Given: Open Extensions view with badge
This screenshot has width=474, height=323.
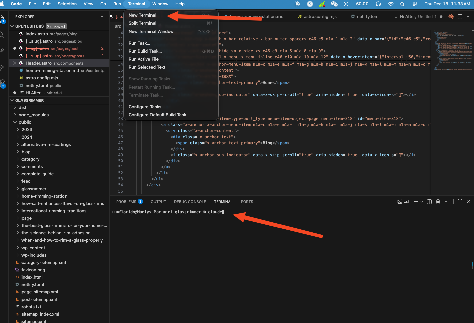Looking at the screenshot, I should (2, 83).
